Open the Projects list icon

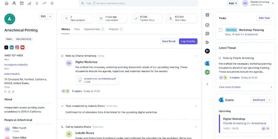click(x=37, y=3)
